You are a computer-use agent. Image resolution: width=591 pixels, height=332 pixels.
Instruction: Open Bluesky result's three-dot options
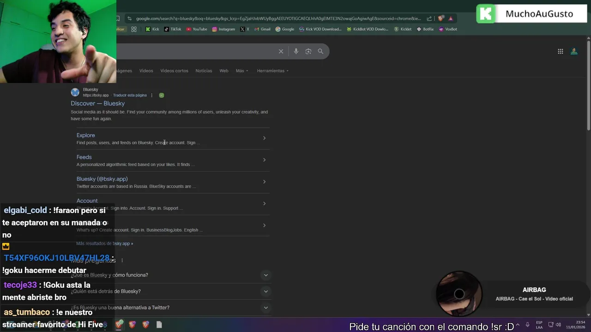pos(151,95)
